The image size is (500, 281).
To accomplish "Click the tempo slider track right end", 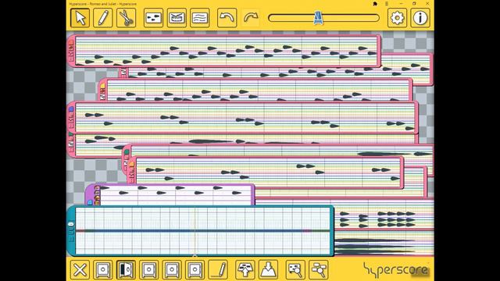I will (377, 18).
